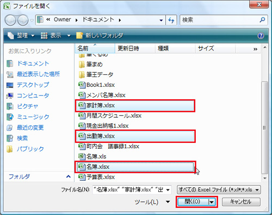
Task: Click in the 検索 search field
Action: pos(219,20)
